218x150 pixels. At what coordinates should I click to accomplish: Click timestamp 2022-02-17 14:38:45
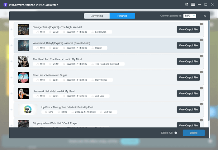(x=77, y=32)
